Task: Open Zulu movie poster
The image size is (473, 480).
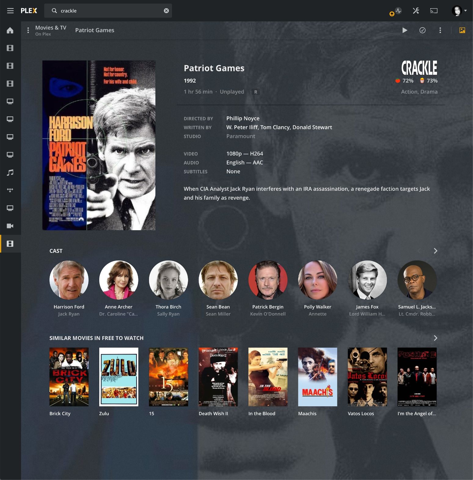Action: coord(119,377)
